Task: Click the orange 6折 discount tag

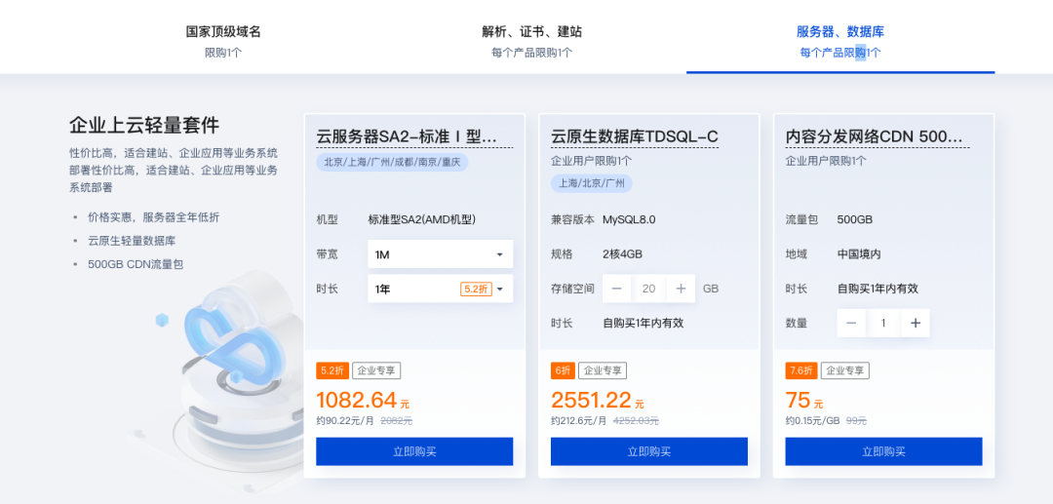Action: (563, 370)
